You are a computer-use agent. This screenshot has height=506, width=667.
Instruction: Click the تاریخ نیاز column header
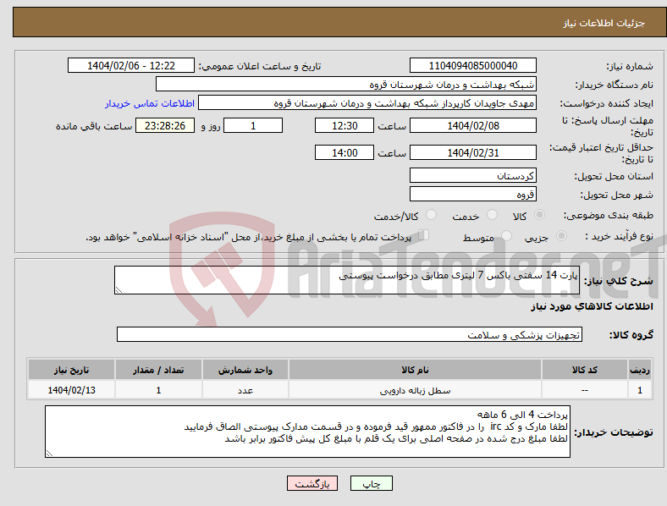click(x=71, y=370)
